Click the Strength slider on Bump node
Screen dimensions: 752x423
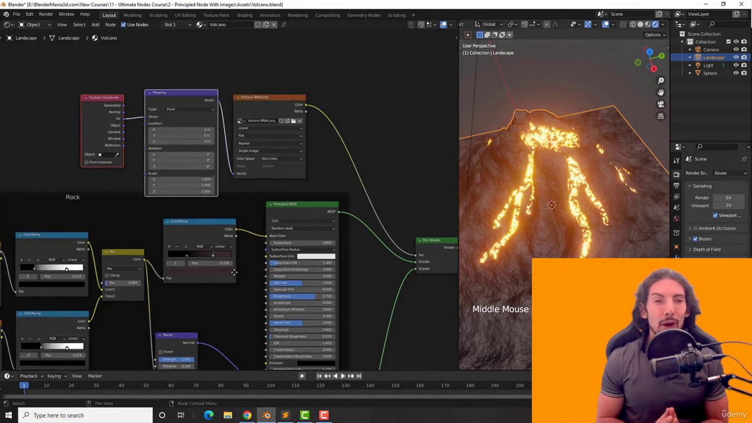pos(177,359)
